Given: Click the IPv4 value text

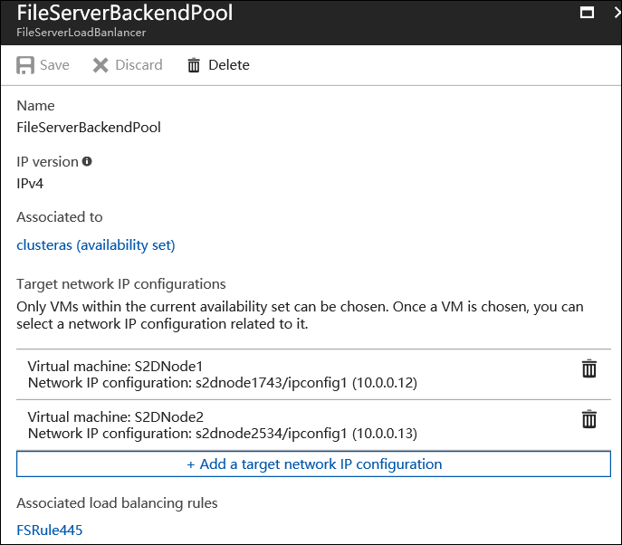Looking at the screenshot, I should tap(30, 183).
